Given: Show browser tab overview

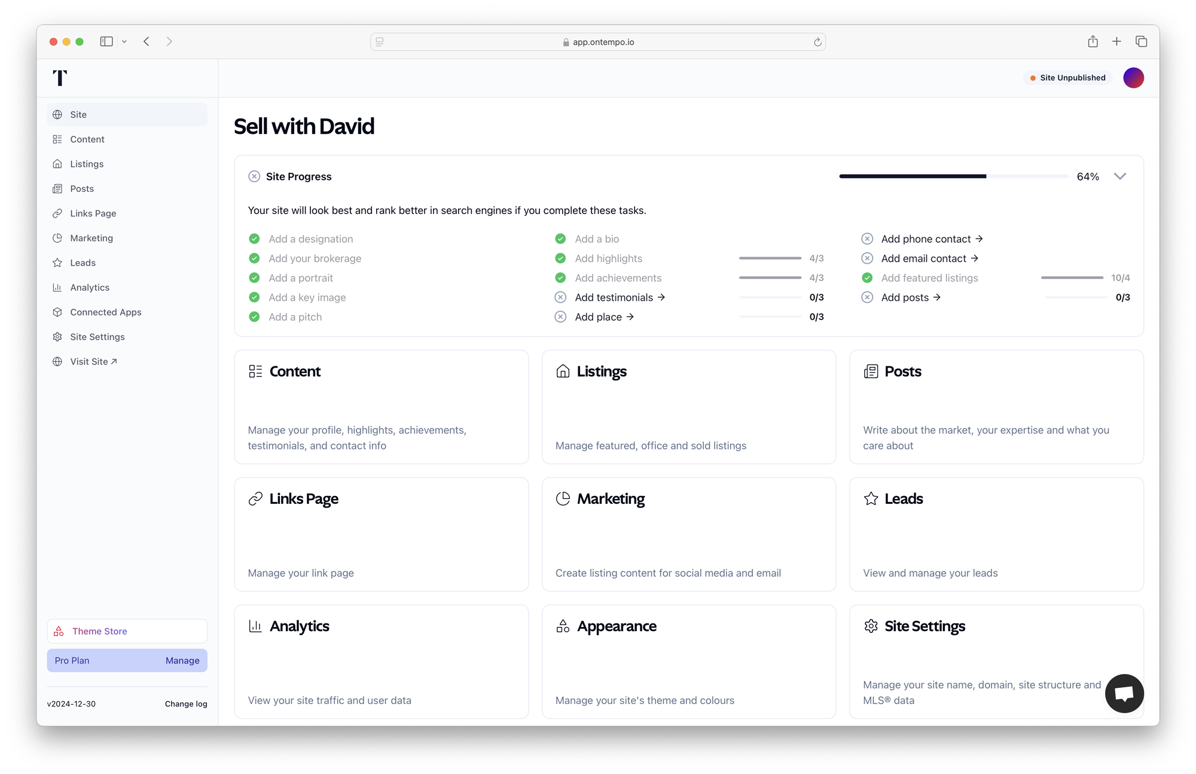Looking at the screenshot, I should (x=1141, y=41).
